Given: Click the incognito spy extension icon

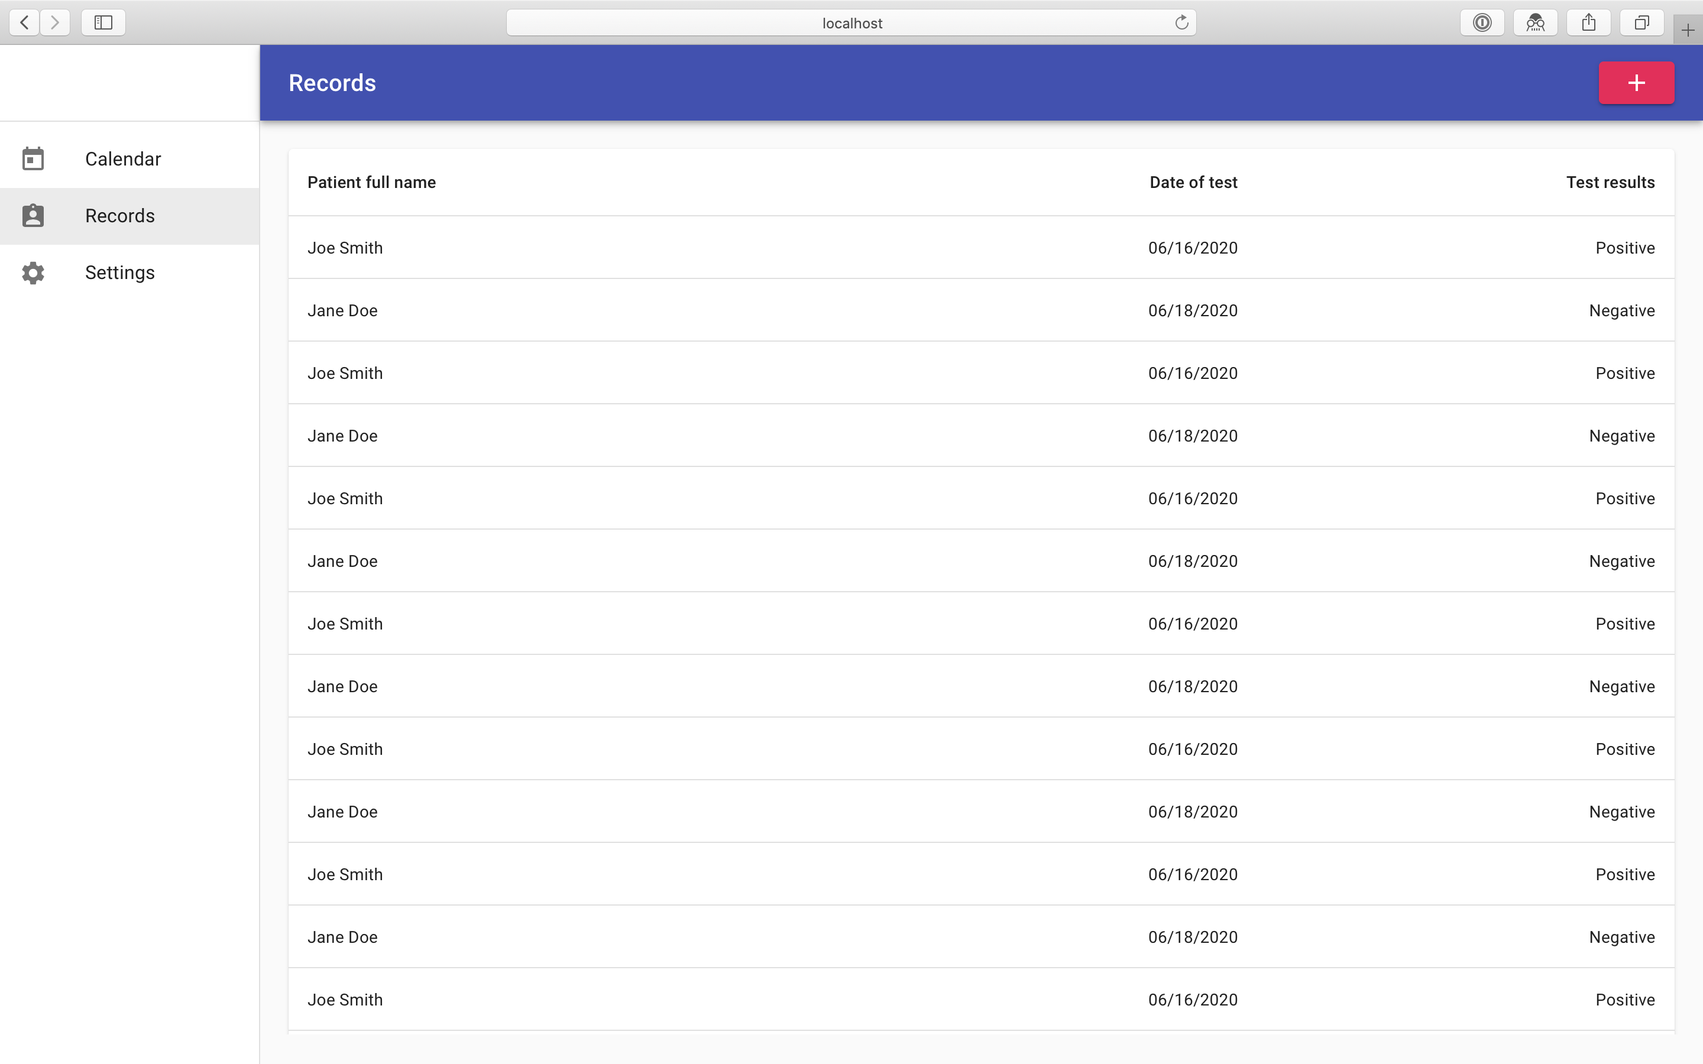Looking at the screenshot, I should [1535, 22].
